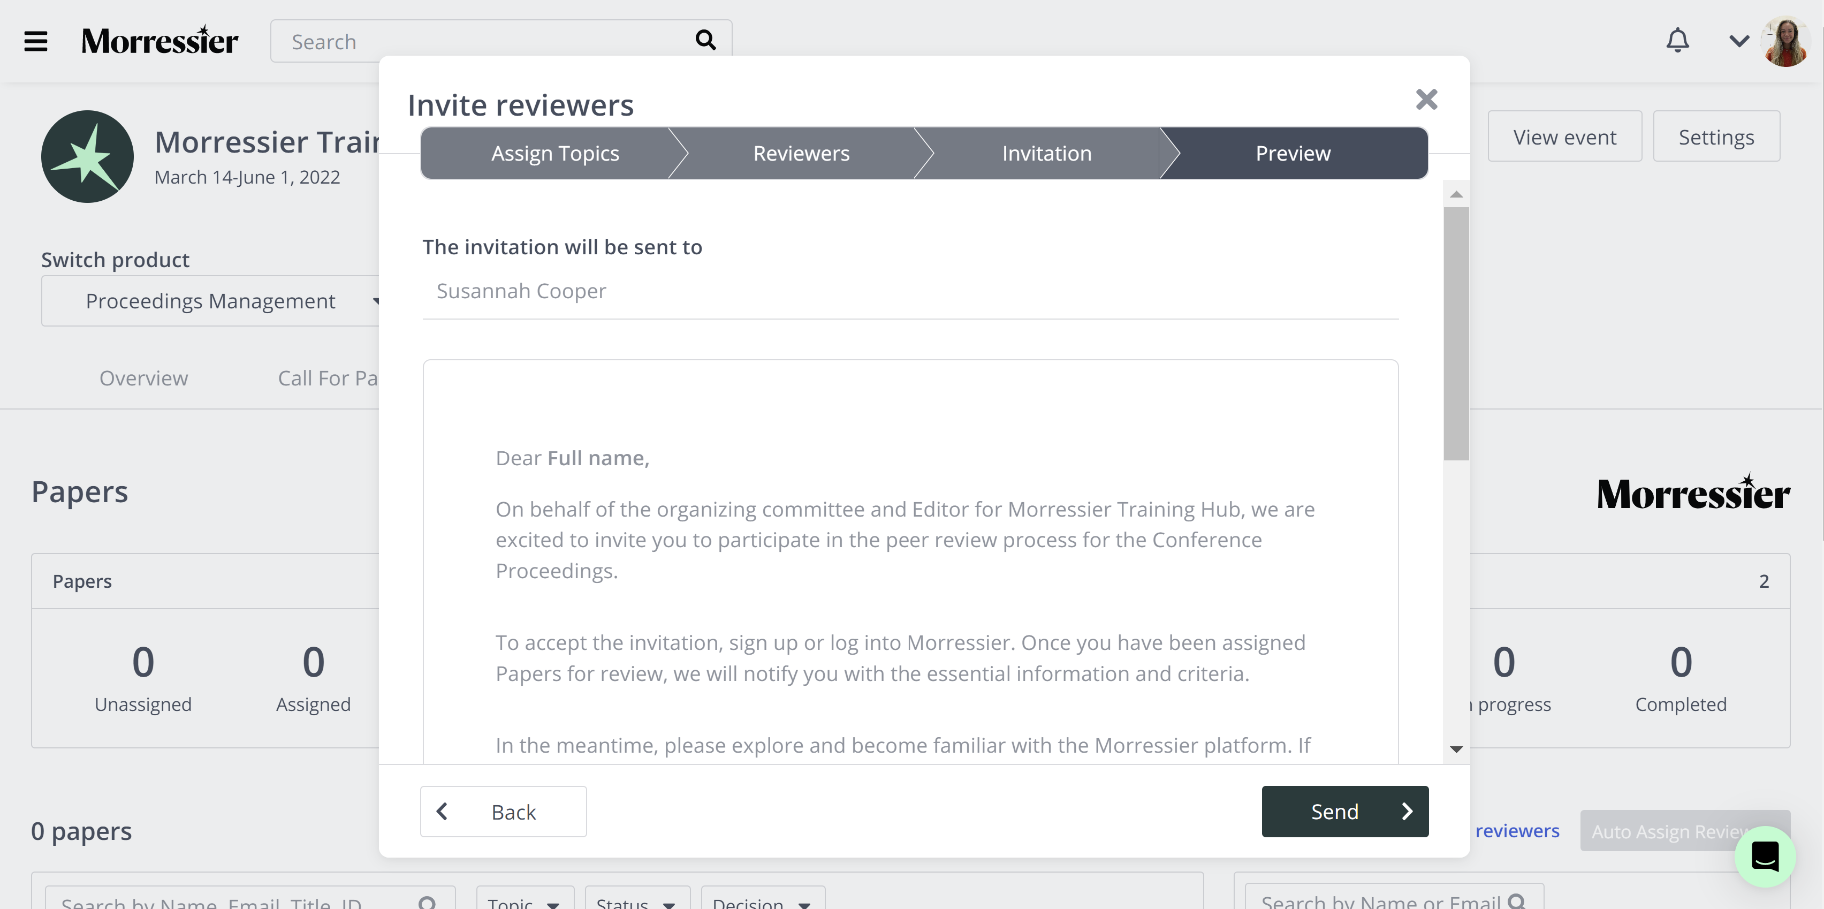Image resolution: width=1824 pixels, height=909 pixels.
Task: Expand the account chevron menu
Action: [x=1739, y=41]
